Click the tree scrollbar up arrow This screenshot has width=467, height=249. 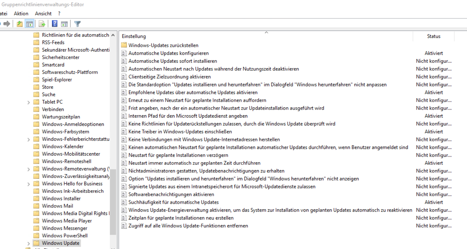[x=113, y=35]
